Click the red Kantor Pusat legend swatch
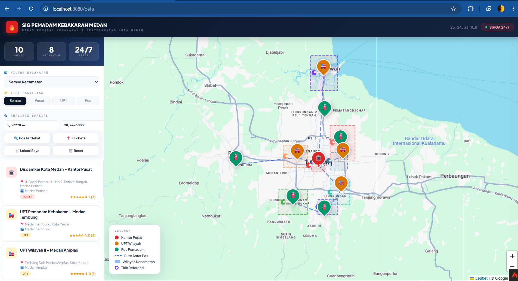This screenshot has height=281, width=518. point(117,237)
